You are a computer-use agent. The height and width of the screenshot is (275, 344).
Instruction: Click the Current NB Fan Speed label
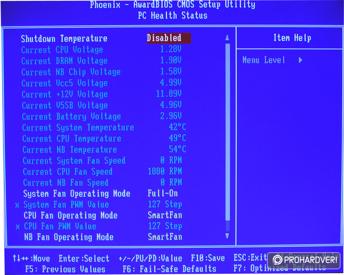(66, 183)
